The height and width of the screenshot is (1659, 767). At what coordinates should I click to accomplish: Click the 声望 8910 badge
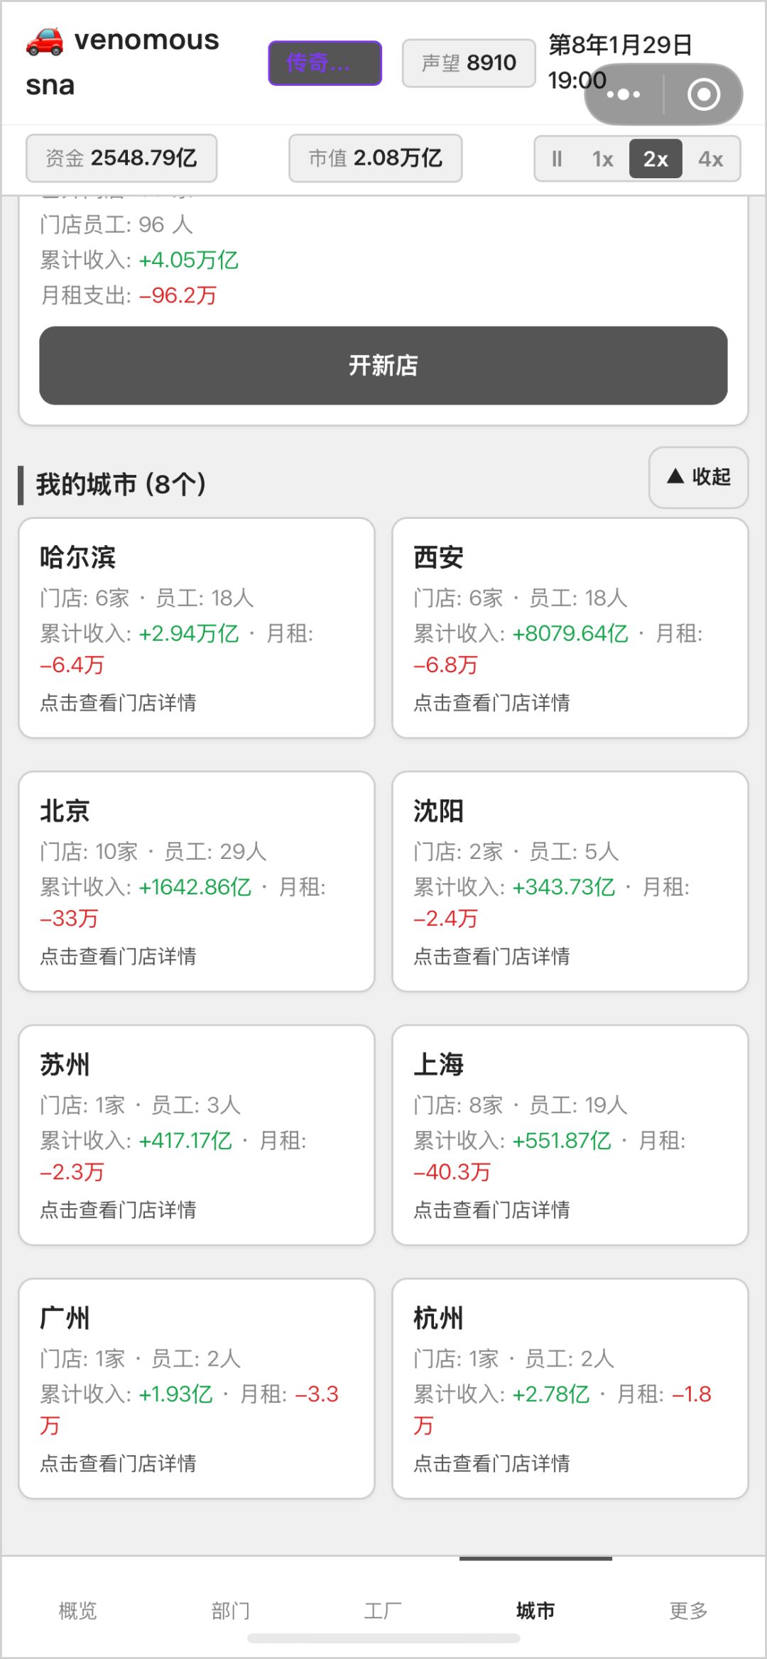(469, 63)
